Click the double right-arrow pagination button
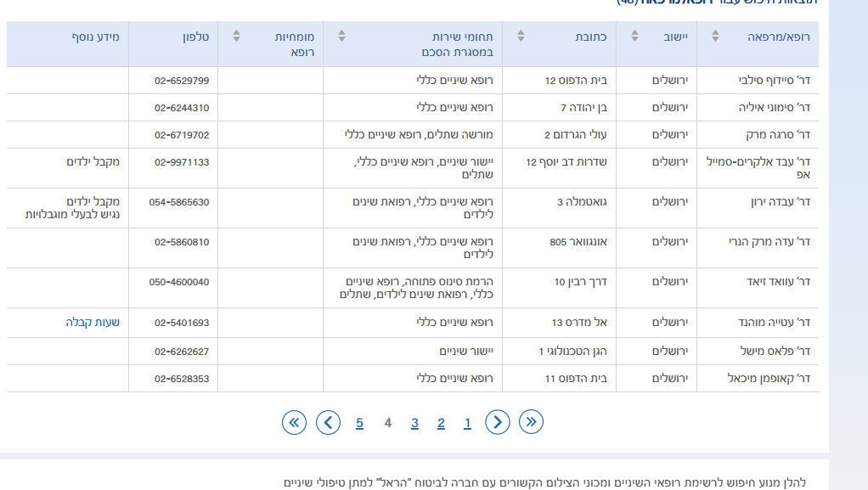 pyautogui.click(x=531, y=422)
